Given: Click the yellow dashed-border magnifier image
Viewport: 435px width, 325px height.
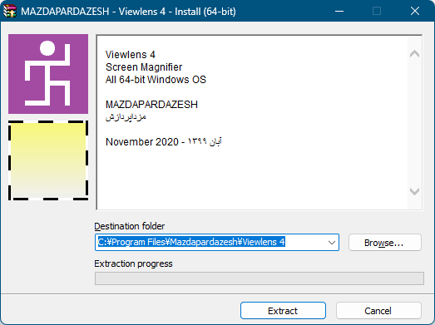Looking at the screenshot, I should pyautogui.click(x=48, y=160).
